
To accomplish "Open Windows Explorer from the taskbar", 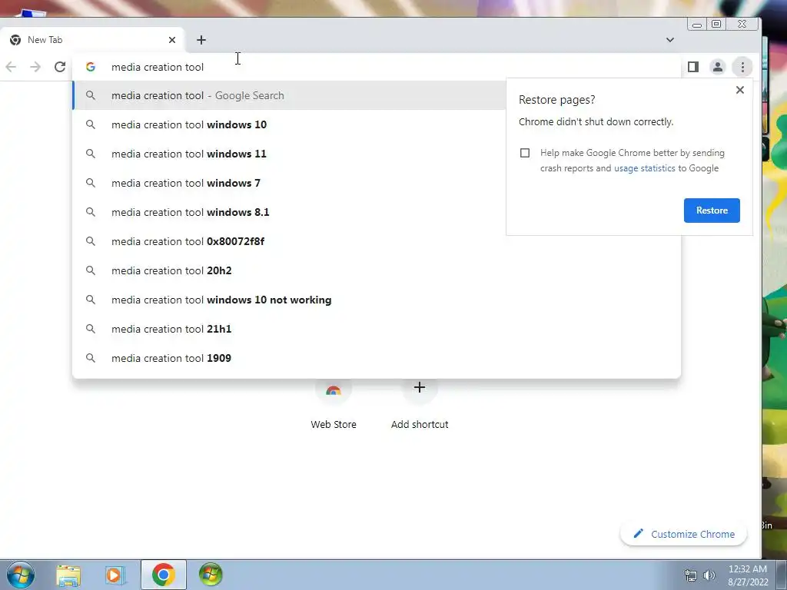I will coord(68,575).
